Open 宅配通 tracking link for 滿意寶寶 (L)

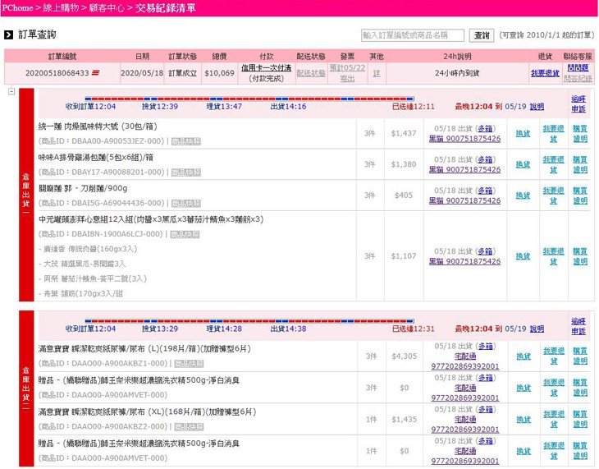[x=465, y=361]
